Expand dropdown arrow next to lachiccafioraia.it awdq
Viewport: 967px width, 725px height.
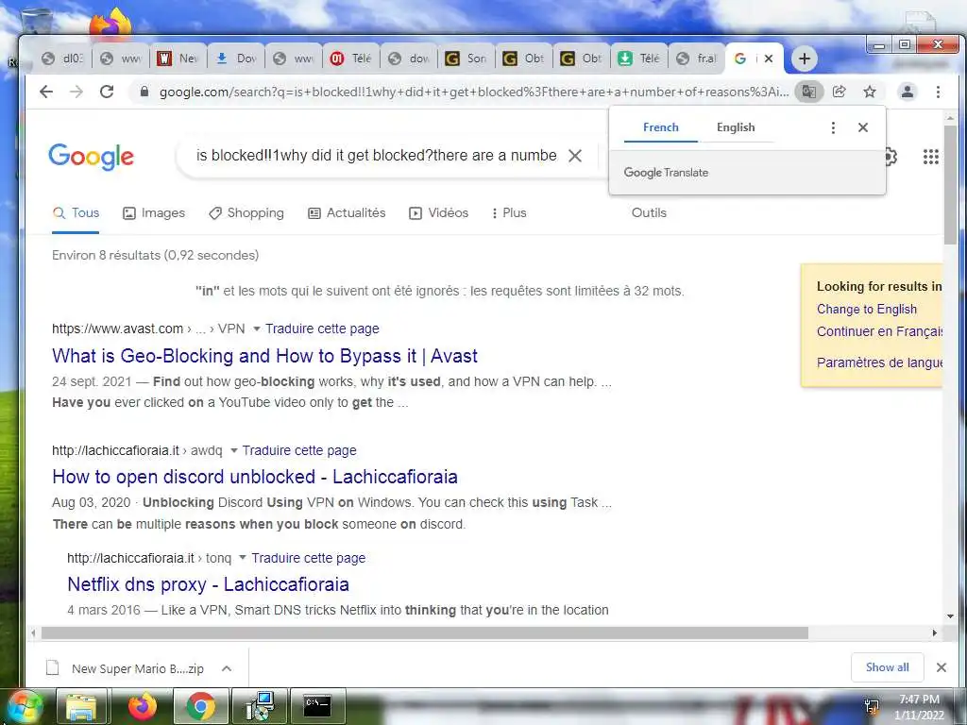234,450
